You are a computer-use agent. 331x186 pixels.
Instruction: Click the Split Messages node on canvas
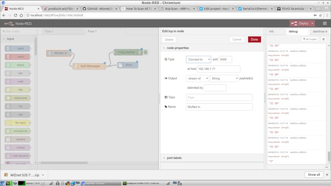(89, 66)
